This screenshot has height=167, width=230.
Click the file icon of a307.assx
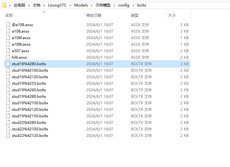pos(8,51)
